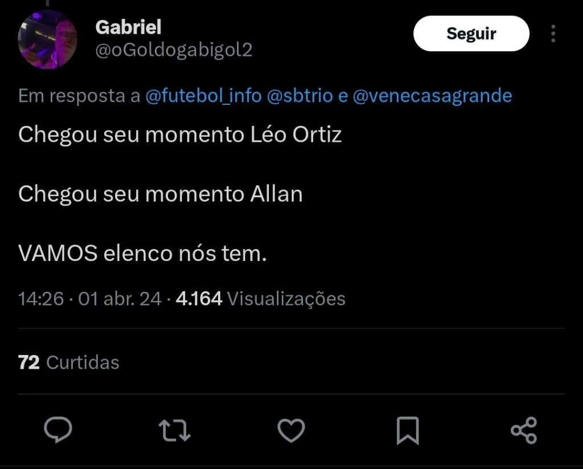This screenshot has width=583, height=469.
Task: View the 4.164 Visualizações analytics
Action: pos(260,299)
